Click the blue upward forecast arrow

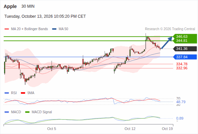click(x=167, y=43)
